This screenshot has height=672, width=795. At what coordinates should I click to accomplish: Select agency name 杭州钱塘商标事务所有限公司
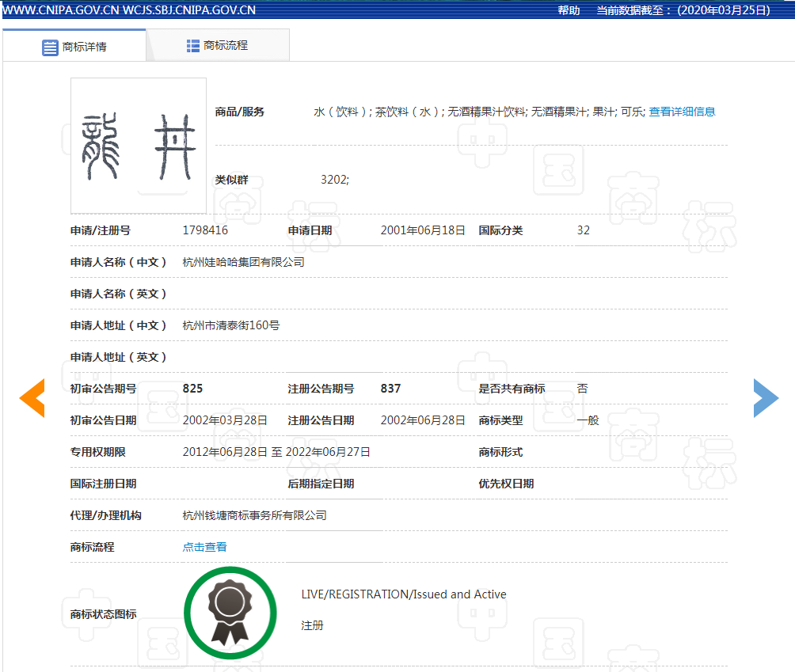pyautogui.click(x=254, y=515)
